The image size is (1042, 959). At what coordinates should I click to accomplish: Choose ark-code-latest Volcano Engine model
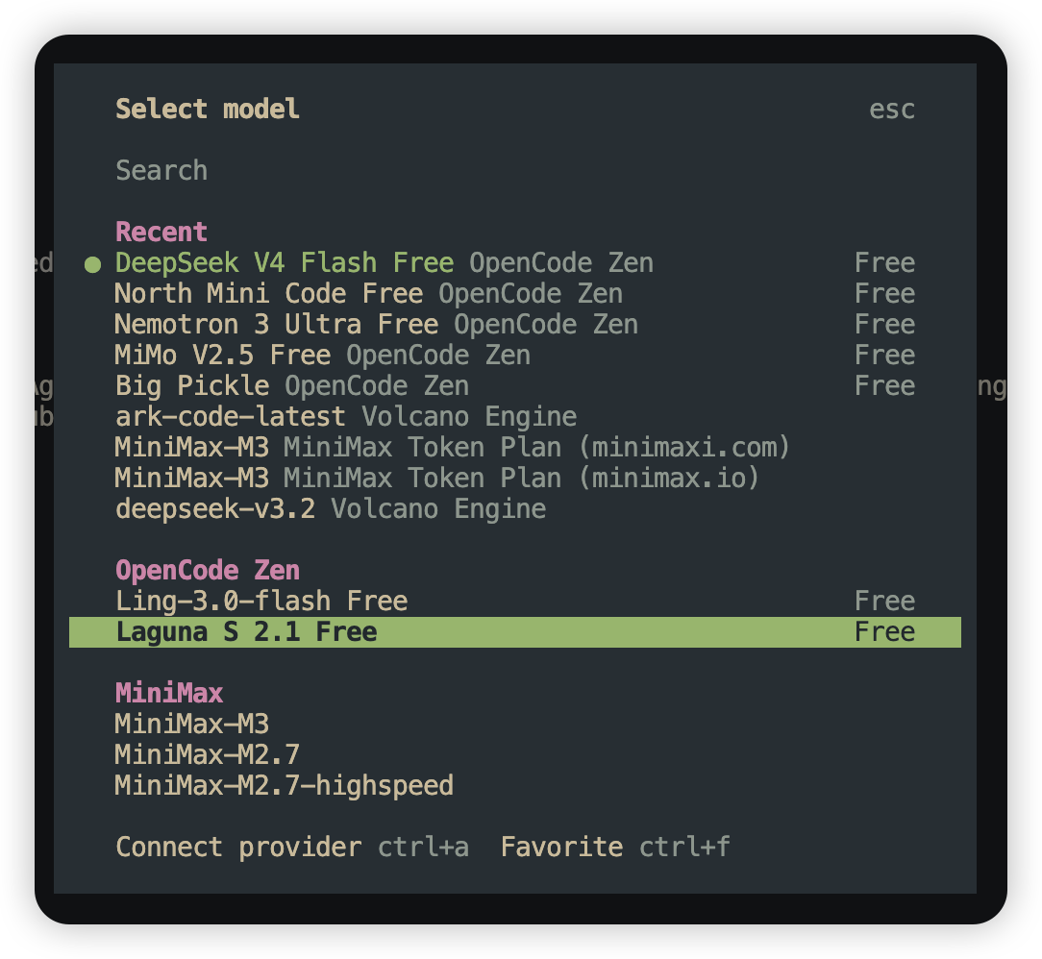(x=515, y=416)
